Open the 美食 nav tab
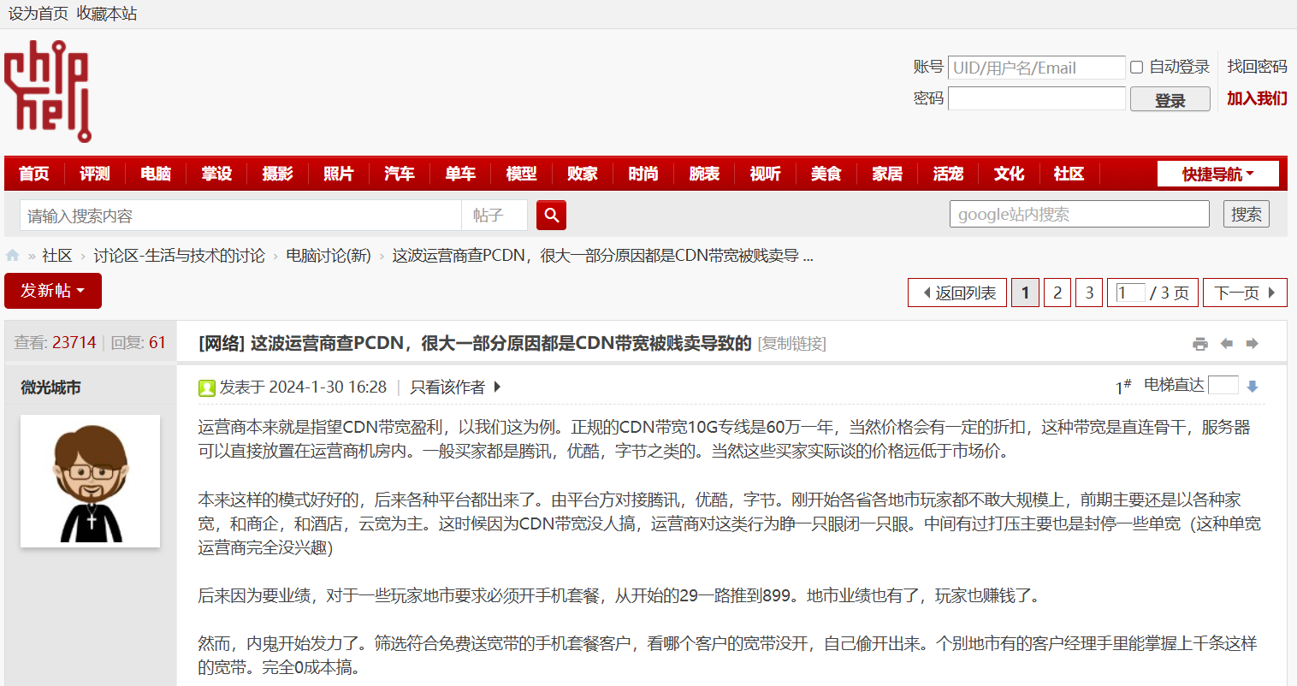 826,174
